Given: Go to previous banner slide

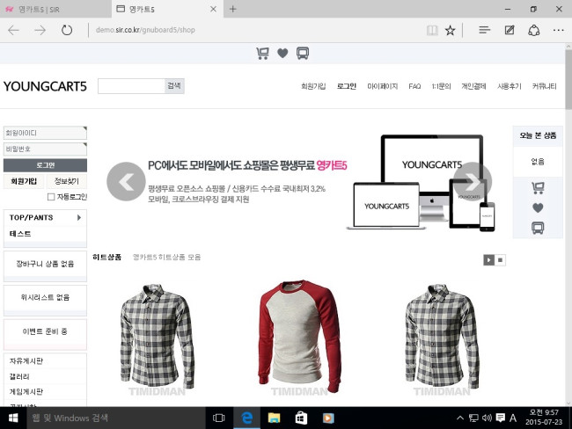Looking at the screenshot, I should click(126, 182).
